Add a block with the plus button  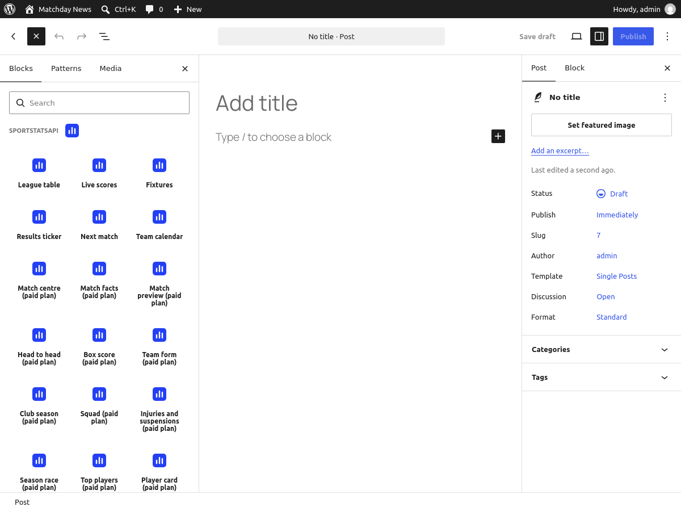[498, 136]
